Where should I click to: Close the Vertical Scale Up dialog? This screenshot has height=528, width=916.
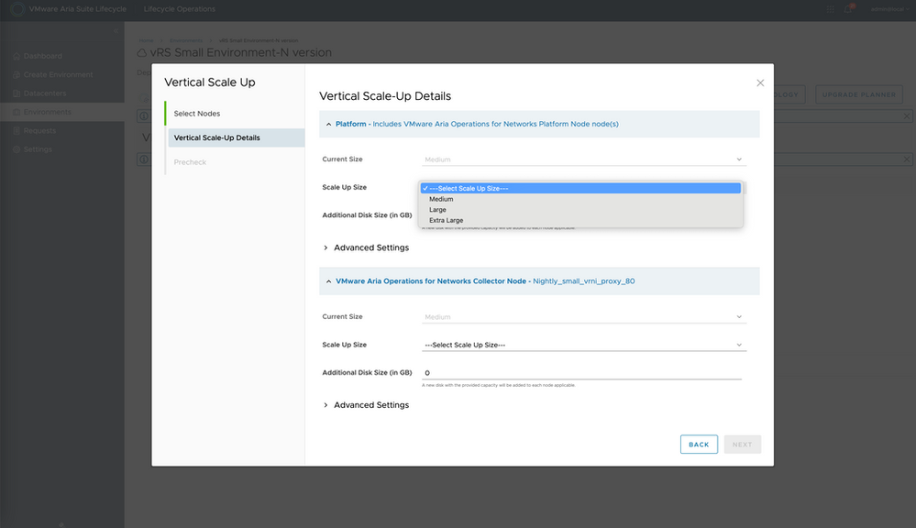pyautogui.click(x=760, y=83)
